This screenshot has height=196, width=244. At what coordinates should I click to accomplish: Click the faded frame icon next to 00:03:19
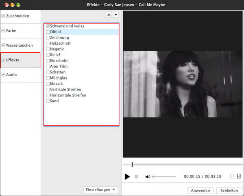232,176
